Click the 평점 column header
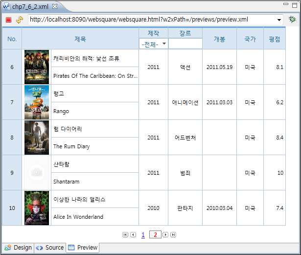301x255 pixels. (x=274, y=39)
